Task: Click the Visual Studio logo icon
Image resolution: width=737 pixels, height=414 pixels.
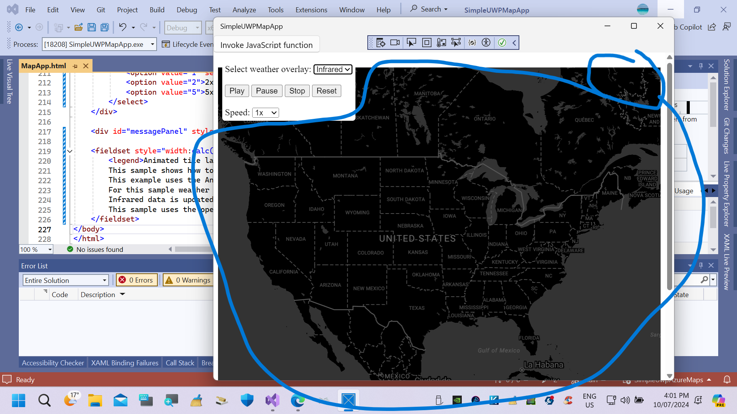Action: pyautogui.click(x=13, y=9)
